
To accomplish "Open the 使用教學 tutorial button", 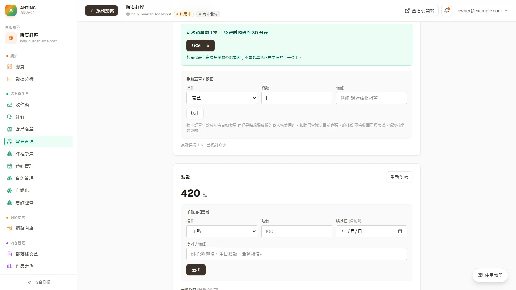I will pyautogui.click(x=490, y=275).
